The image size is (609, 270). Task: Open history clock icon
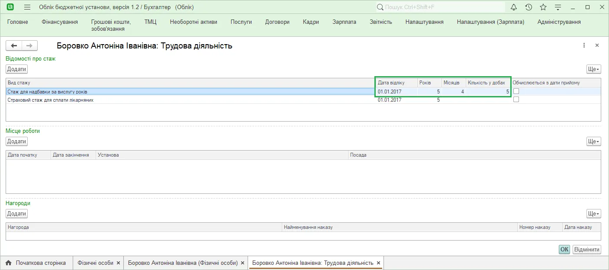(528, 7)
